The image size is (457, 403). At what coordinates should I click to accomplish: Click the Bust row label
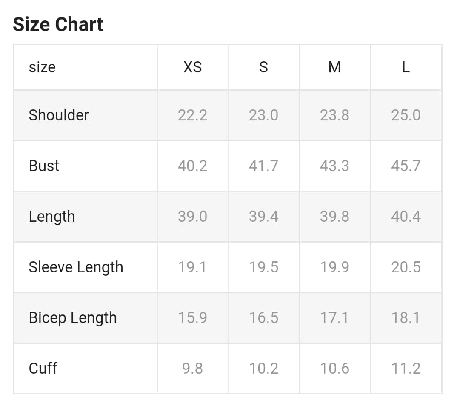(44, 166)
